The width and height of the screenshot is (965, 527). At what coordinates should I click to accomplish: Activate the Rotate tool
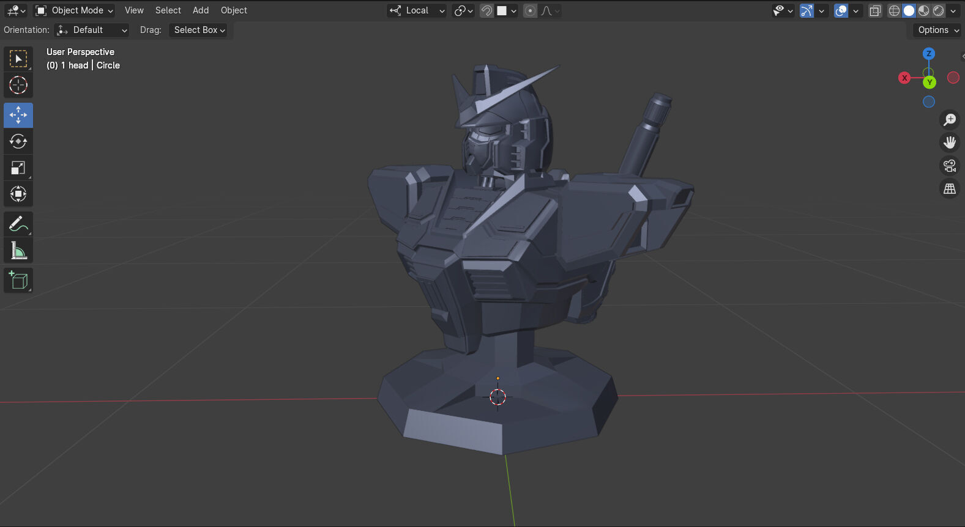click(18, 141)
